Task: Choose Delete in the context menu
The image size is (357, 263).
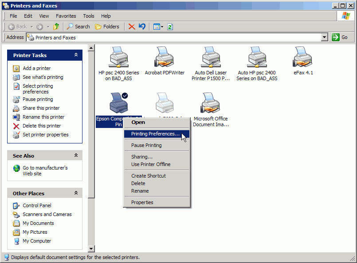Action: (x=157, y=183)
